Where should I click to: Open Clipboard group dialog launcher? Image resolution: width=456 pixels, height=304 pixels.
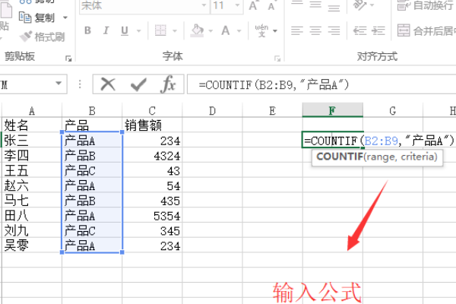pos(68,59)
